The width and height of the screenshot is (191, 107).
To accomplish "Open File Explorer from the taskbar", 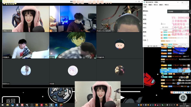I will tap(7, 105).
